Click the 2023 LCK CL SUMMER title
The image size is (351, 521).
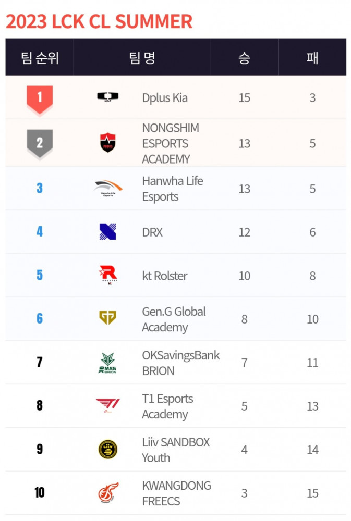click(x=99, y=21)
